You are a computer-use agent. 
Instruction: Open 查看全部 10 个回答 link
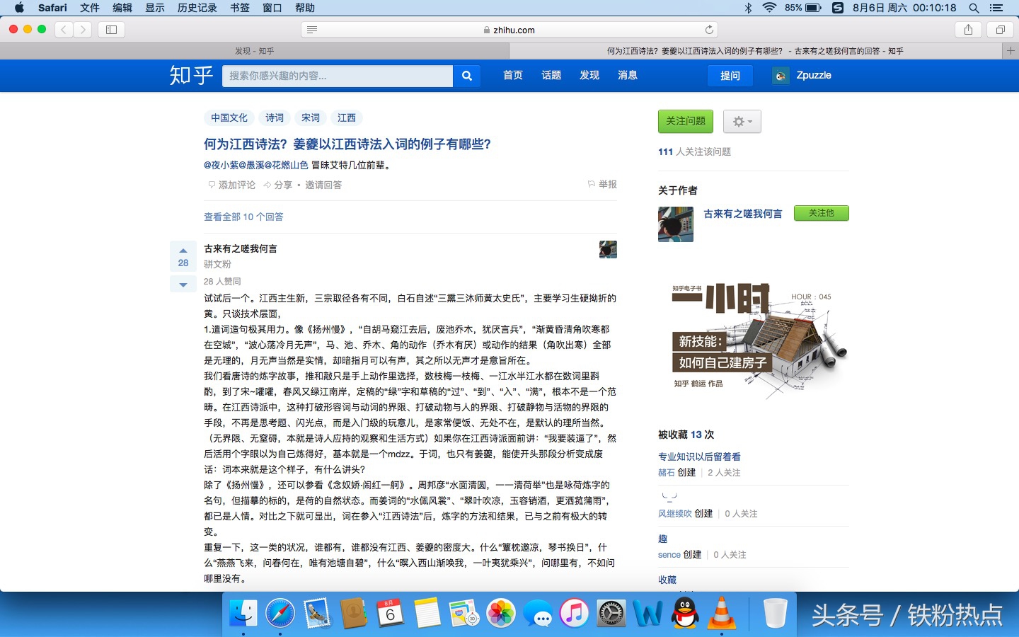point(243,217)
